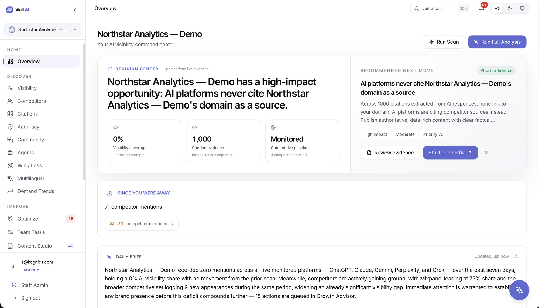Refresh the Daily Brief with refresh icon
This screenshot has width=539, height=308.
click(x=515, y=256)
